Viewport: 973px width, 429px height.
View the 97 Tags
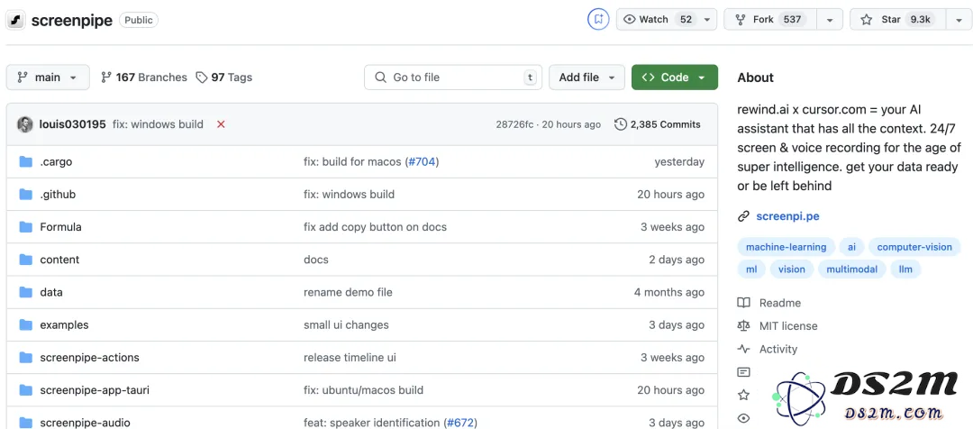(x=224, y=78)
